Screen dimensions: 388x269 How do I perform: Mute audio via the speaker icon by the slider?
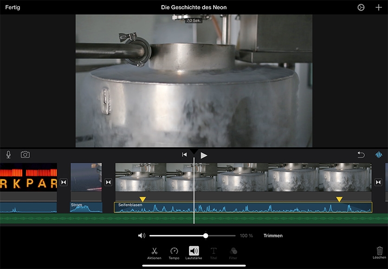coord(142,236)
